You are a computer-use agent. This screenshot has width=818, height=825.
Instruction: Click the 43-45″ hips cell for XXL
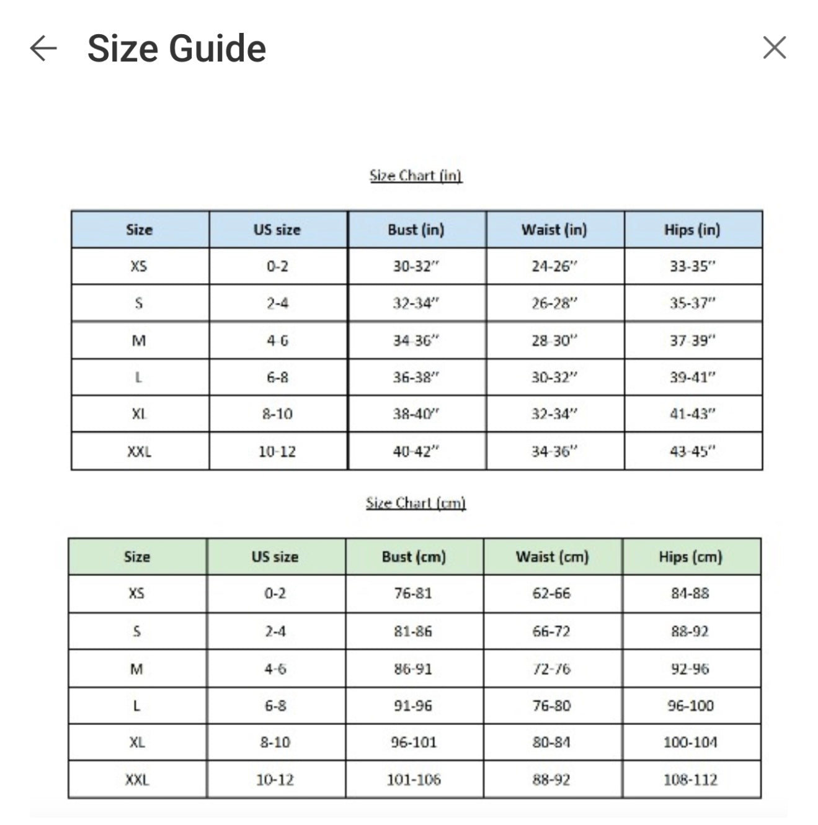(692, 451)
